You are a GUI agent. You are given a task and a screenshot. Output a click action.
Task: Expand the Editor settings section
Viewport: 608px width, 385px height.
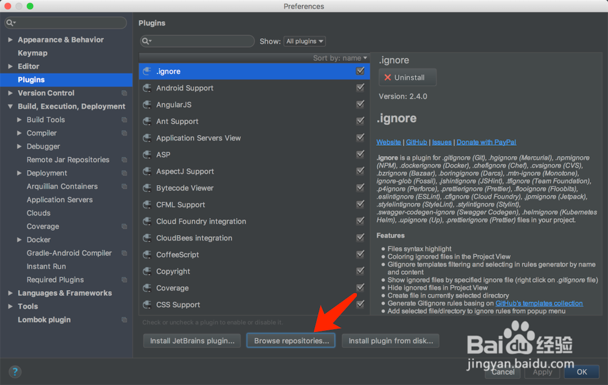pos(10,66)
